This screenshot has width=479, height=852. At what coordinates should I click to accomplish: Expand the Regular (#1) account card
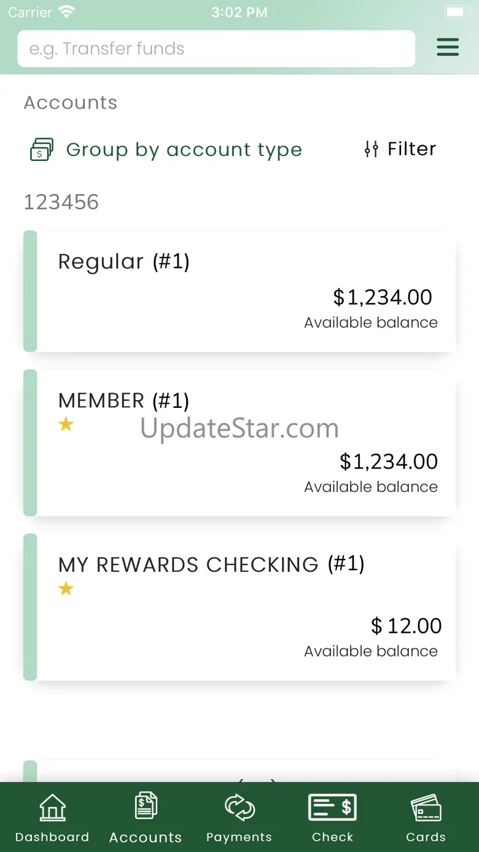pos(240,291)
